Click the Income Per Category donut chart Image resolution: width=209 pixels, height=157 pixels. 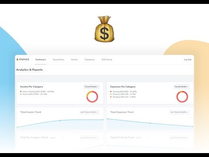tap(92, 97)
